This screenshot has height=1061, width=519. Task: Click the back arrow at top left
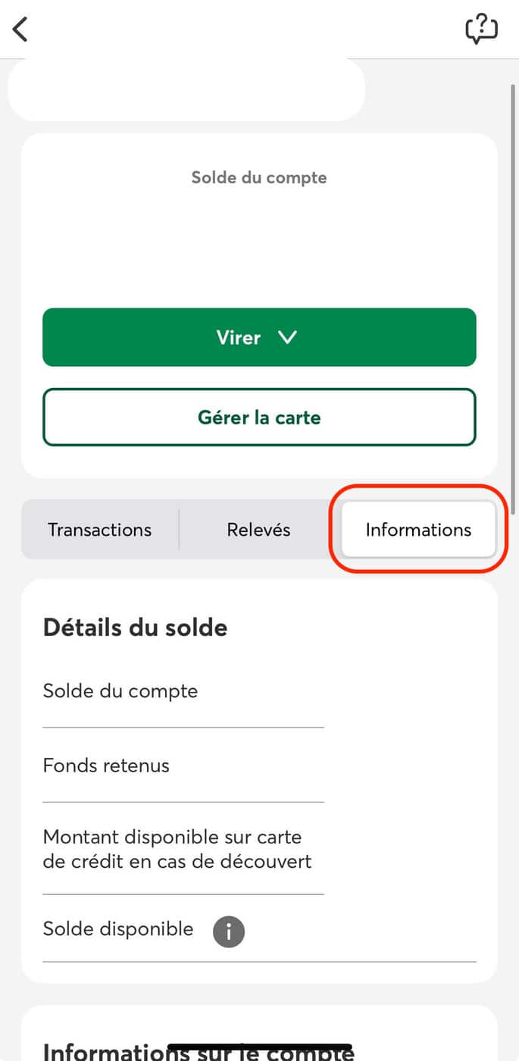click(19, 29)
